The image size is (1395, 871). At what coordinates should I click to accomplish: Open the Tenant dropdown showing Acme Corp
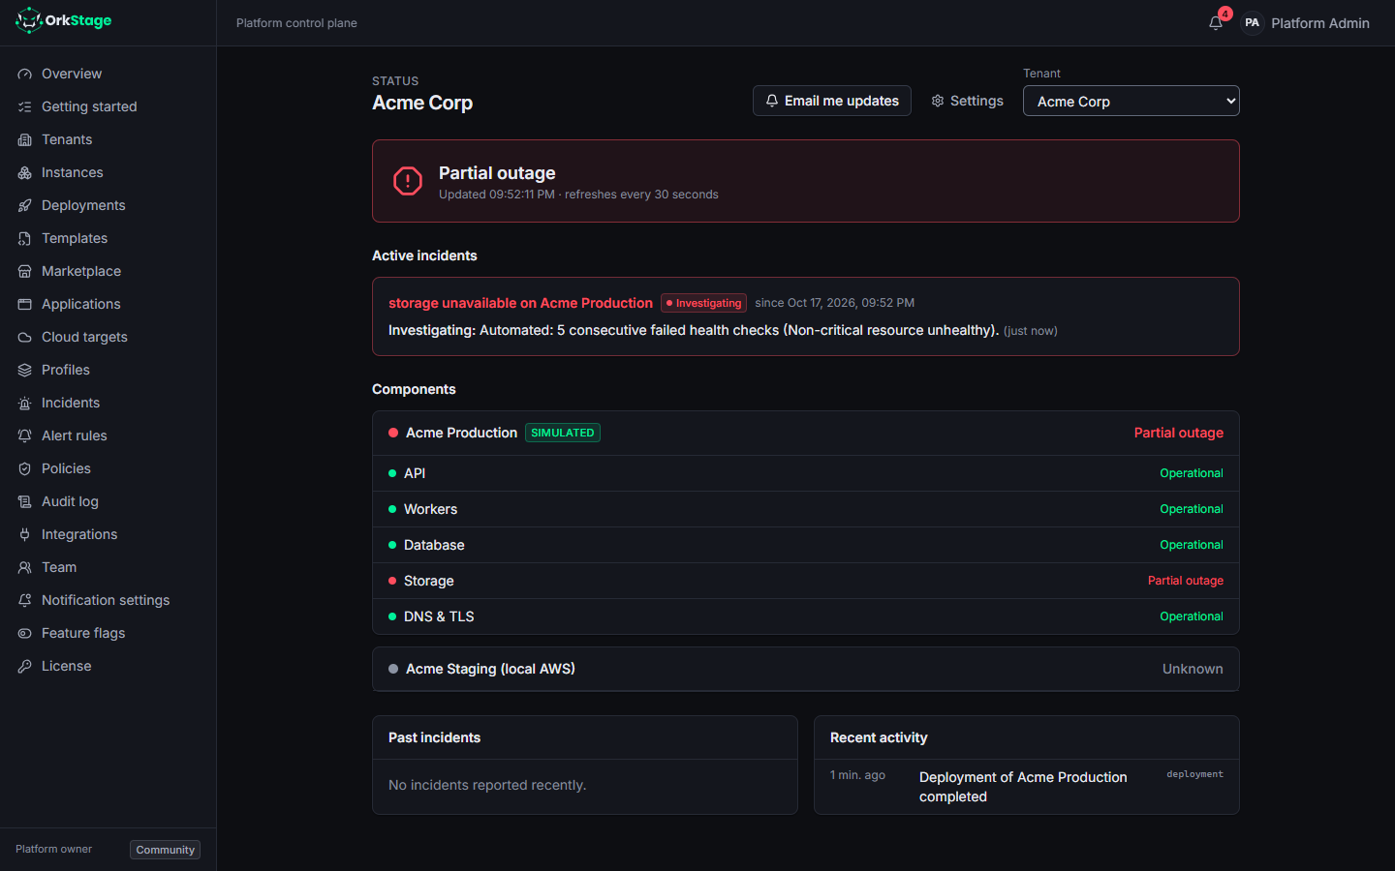click(x=1131, y=101)
